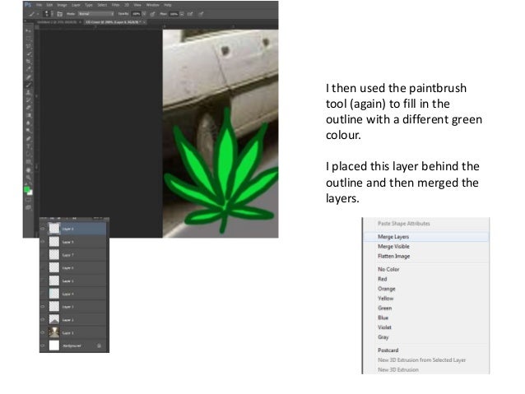
Task: Select the Rectangular Marquee tool
Action: click(29, 39)
